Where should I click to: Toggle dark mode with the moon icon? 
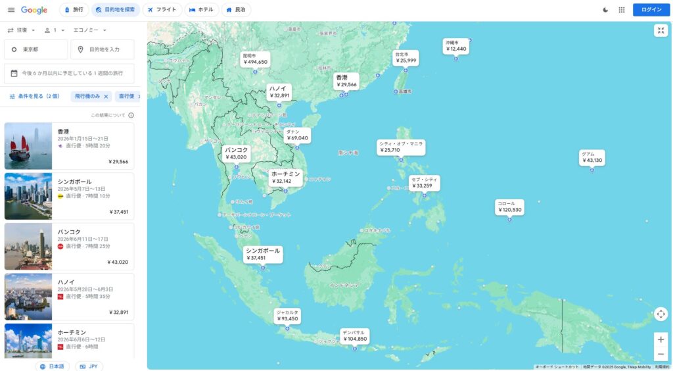[605, 10]
